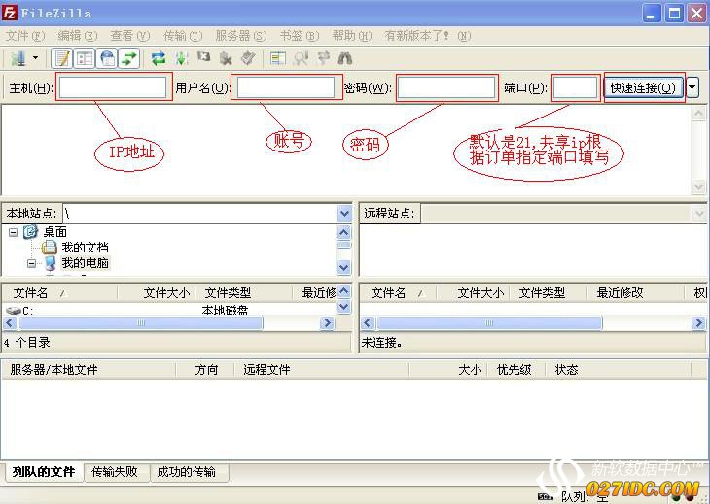Open the 帮助(H) menu
The image size is (710, 504).
[x=351, y=36]
